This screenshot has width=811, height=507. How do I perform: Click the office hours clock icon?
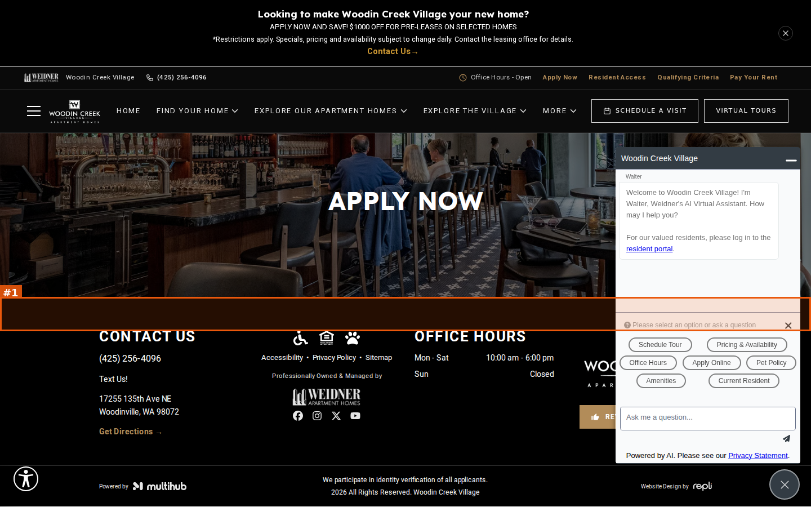pyautogui.click(x=463, y=78)
